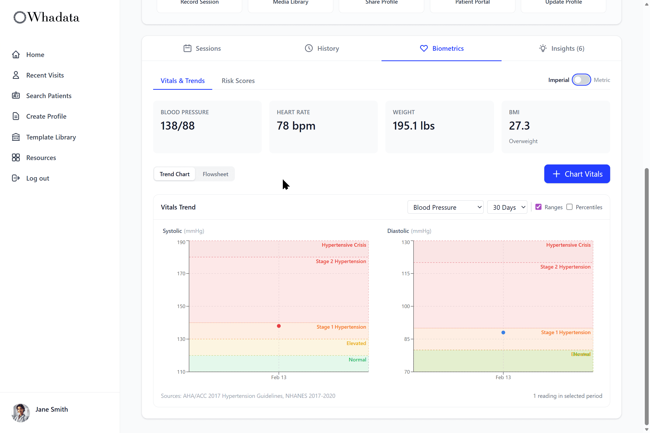Viewport: 650px width, 433px height.
Task: Click the Biometrics heart icon
Action: pos(423,48)
